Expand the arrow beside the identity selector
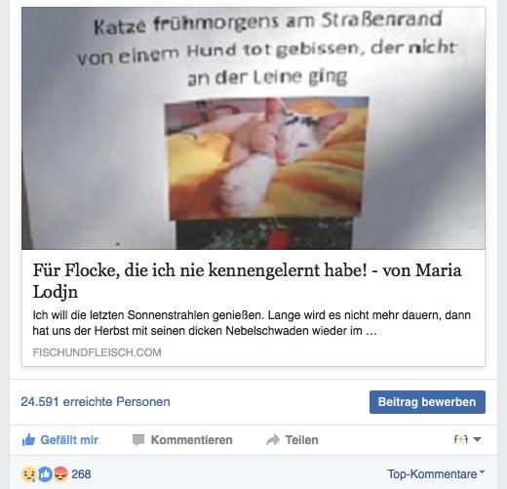Image resolution: width=507 pixels, height=489 pixels. point(477,439)
